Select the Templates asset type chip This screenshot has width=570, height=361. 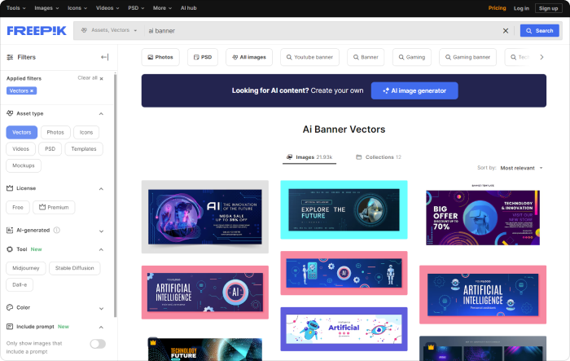pos(84,149)
